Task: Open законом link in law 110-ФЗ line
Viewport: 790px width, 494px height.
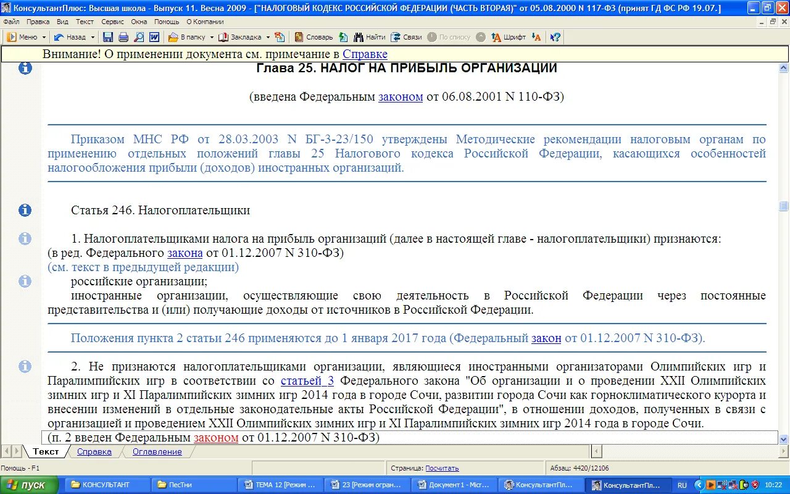Action: point(401,96)
